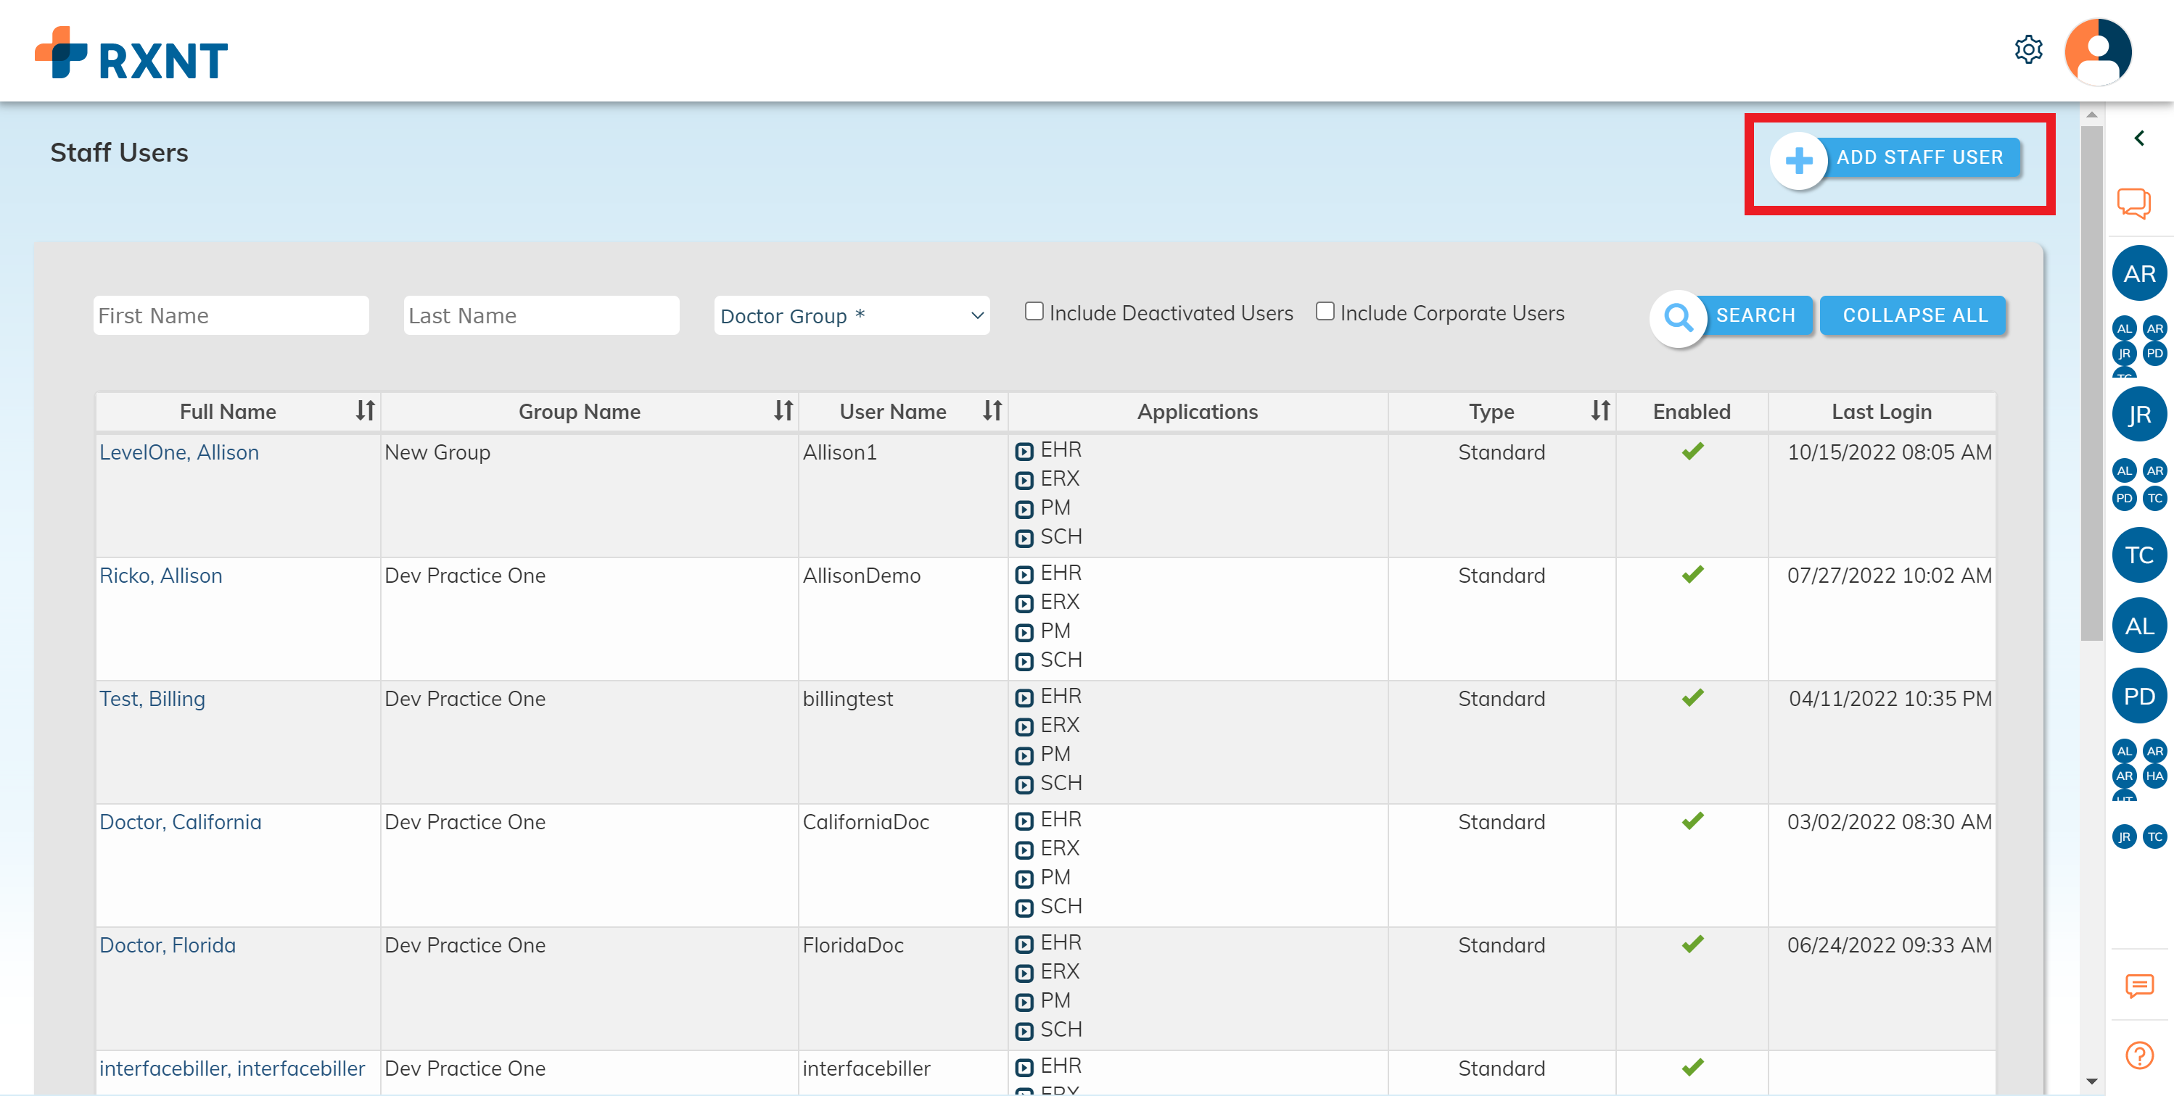
Task: Launch the ERX app icon for AllisonDemo
Action: click(x=1024, y=604)
